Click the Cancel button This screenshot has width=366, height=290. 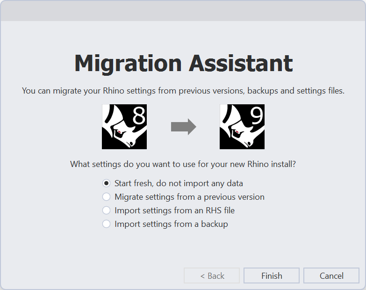point(331,276)
